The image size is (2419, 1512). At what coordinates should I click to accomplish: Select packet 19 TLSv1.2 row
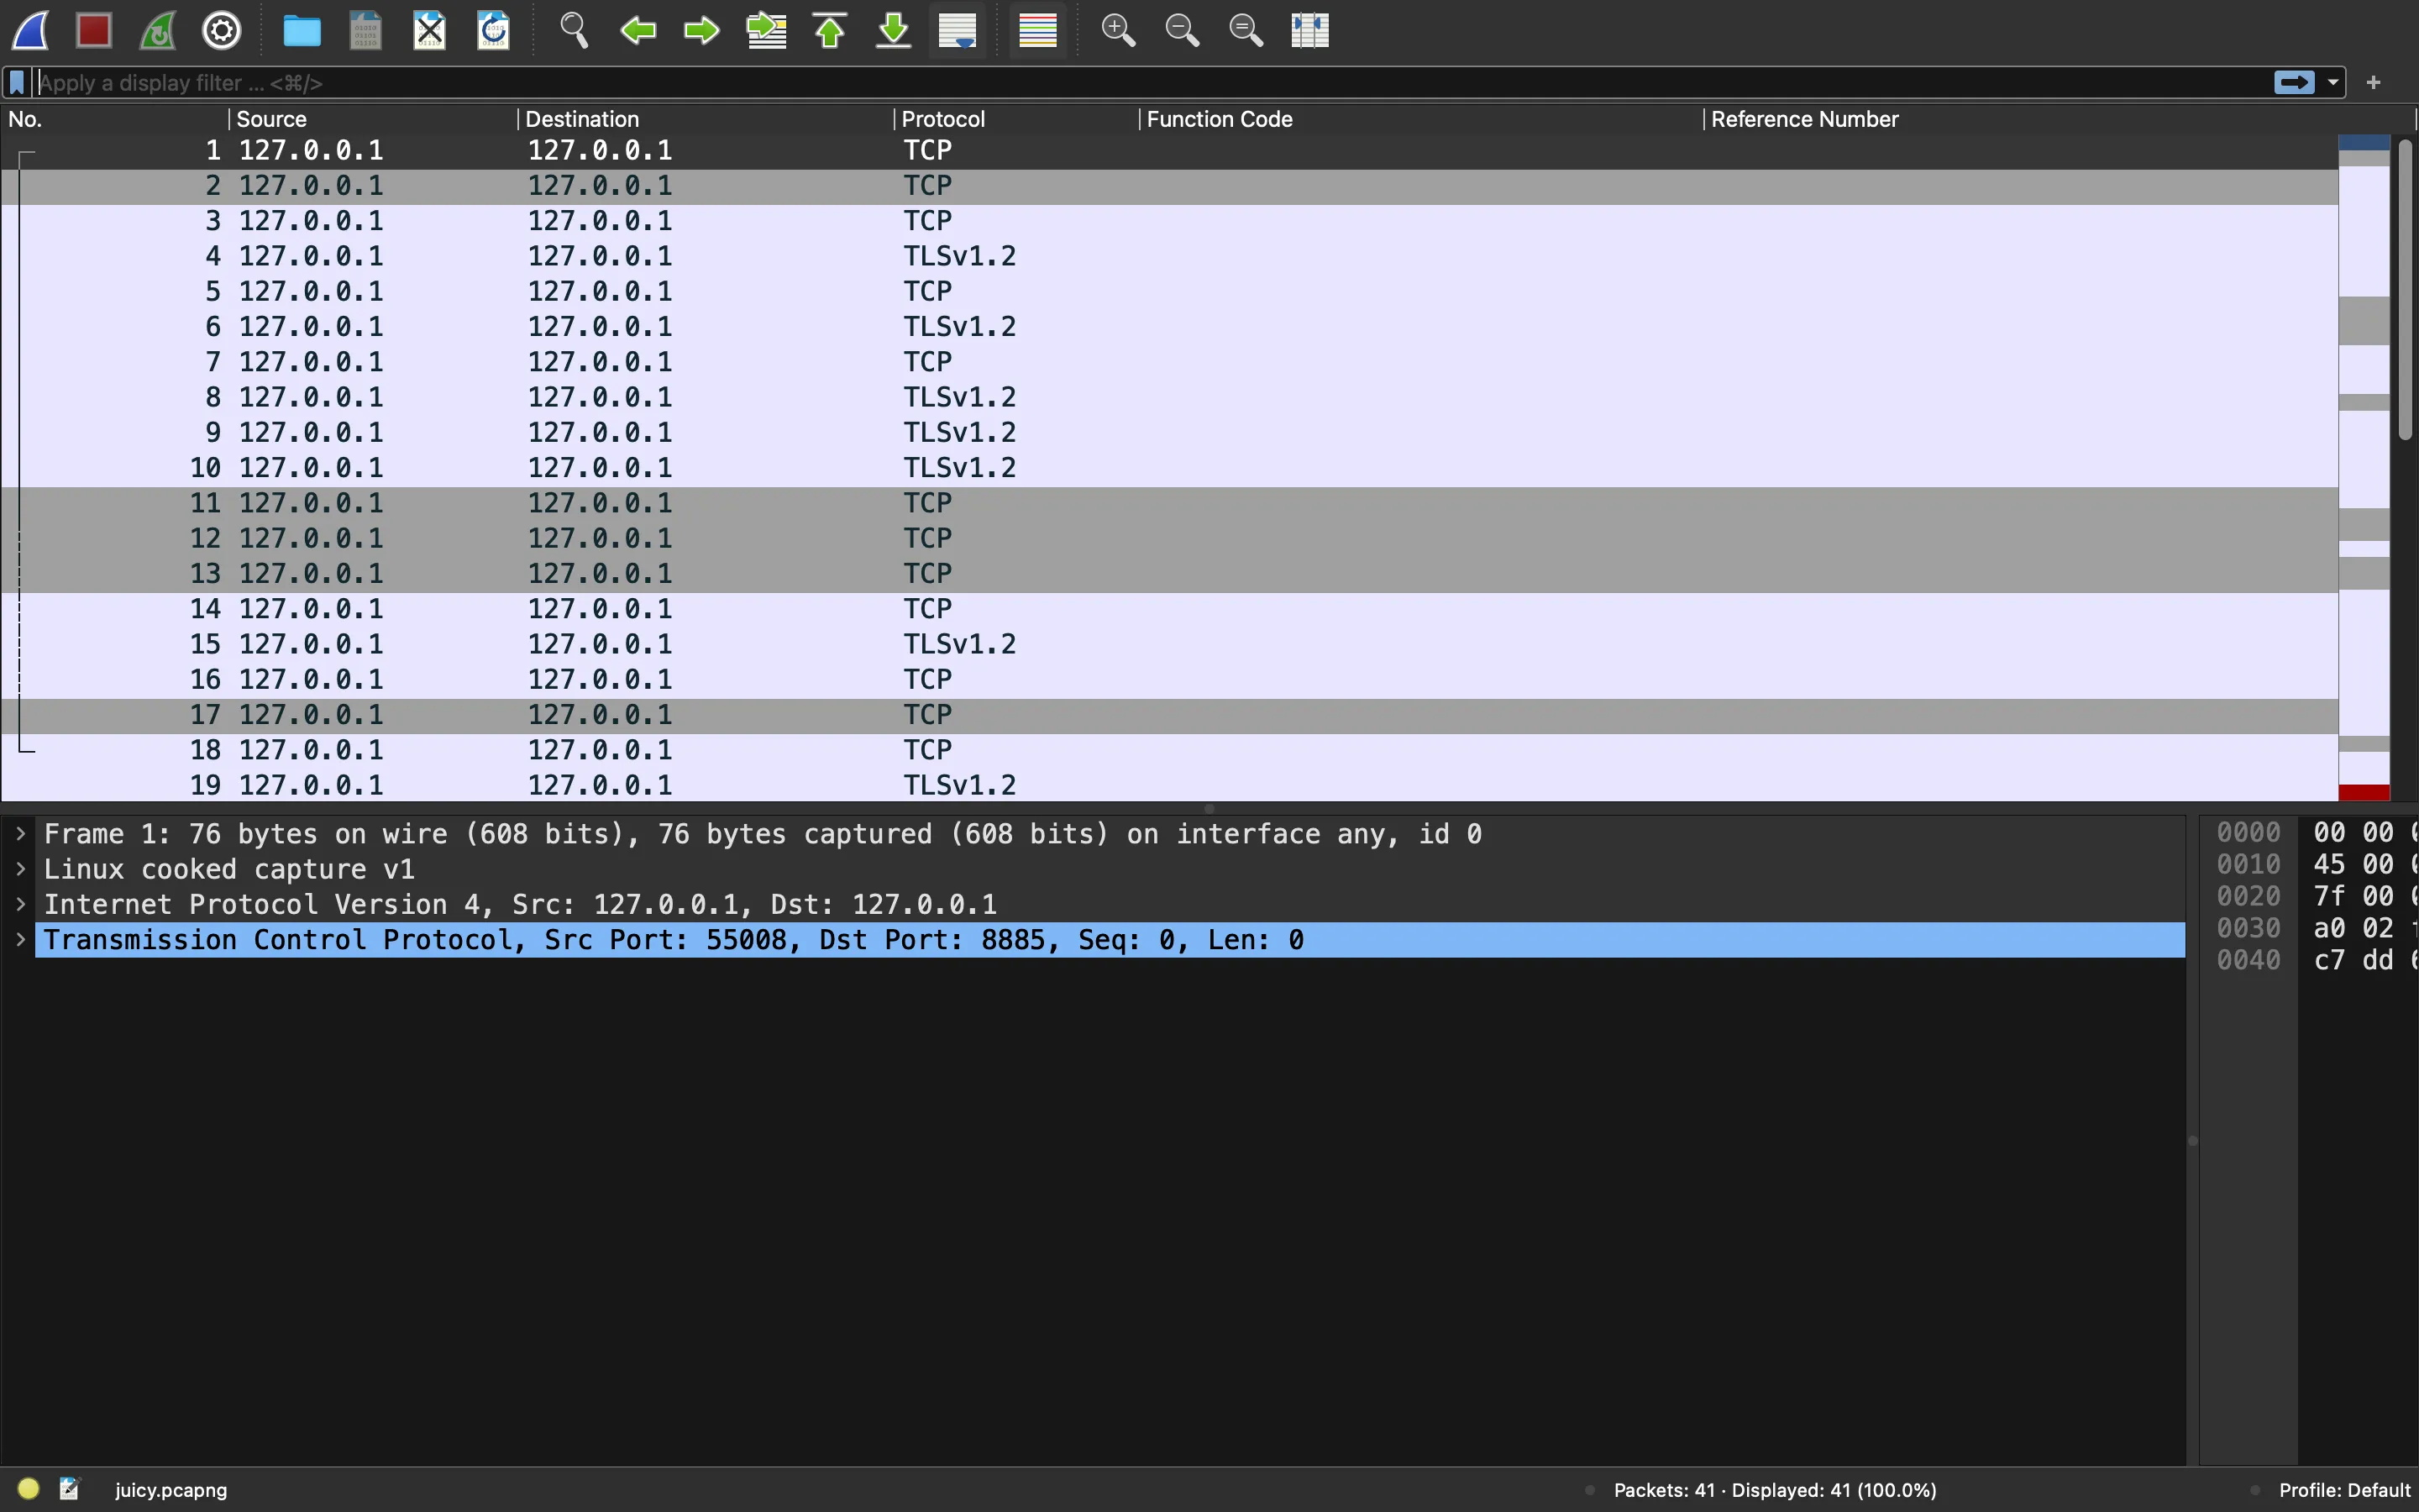(x=1169, y=786)
